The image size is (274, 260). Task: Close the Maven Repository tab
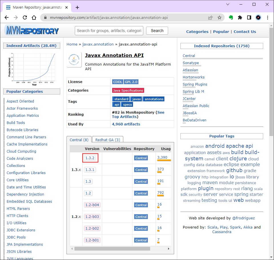67,7
